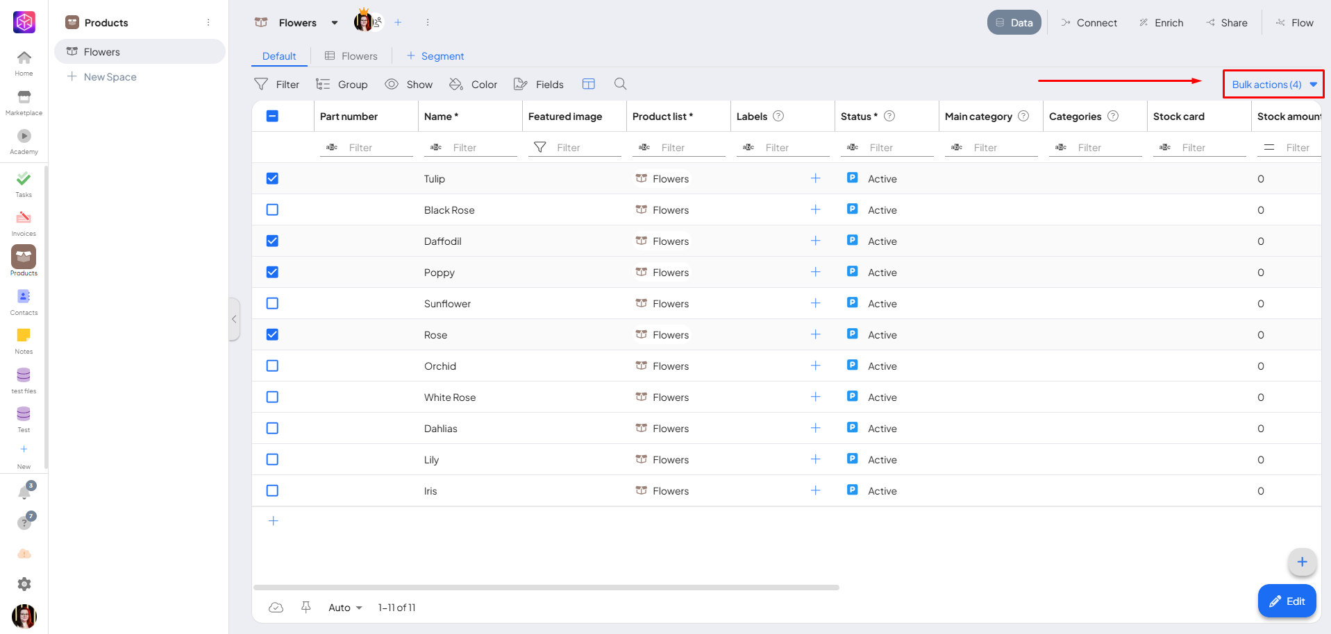Image resolution: width=1331 pixels, height=634 pixels.
Task: Expand the Flowers title dropdown arrow
Action: tap(335, 23)
